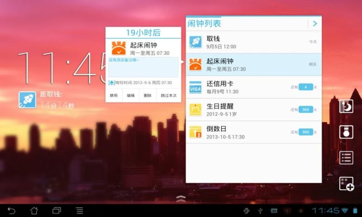Tap 禁用 to disable the alarm

114,95
